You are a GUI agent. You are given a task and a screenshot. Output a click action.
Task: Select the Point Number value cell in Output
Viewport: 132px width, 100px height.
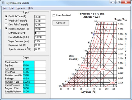pyautogui.click(x=29, y=62)
